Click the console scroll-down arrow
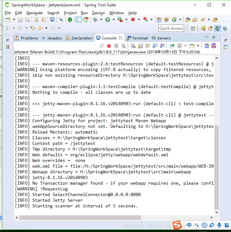231x232 pixels. coord(217,212)
